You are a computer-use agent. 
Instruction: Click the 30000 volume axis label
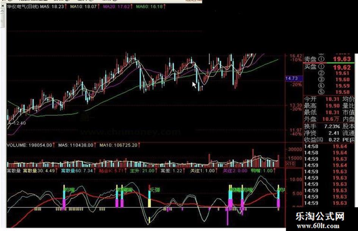[295, 149]
